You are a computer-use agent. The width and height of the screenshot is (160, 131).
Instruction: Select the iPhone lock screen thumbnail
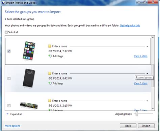[29, 78]
